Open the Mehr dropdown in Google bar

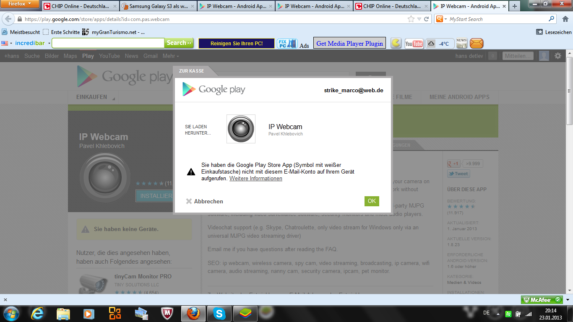click(171, 56)
